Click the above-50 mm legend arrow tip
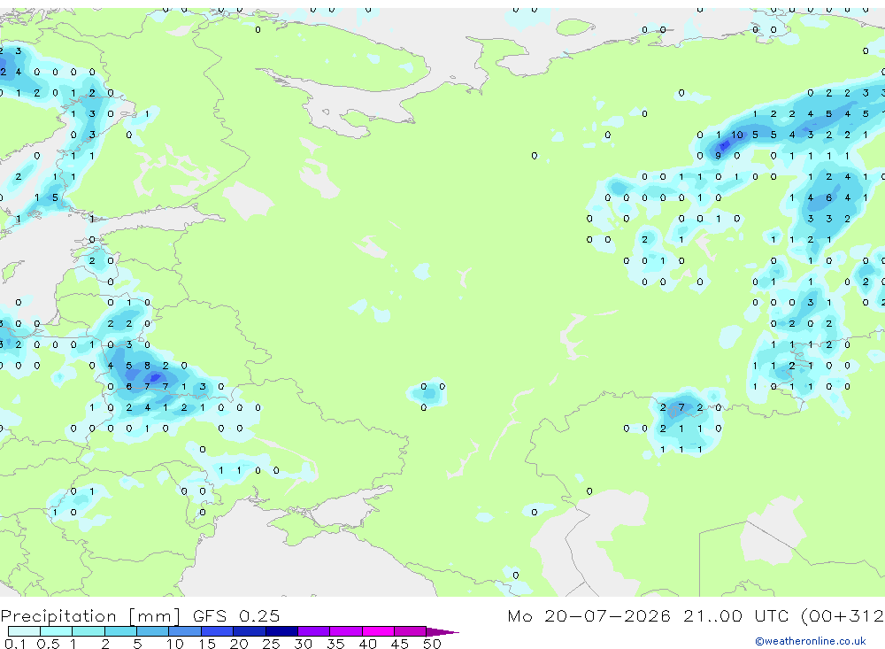 point(442,632)
